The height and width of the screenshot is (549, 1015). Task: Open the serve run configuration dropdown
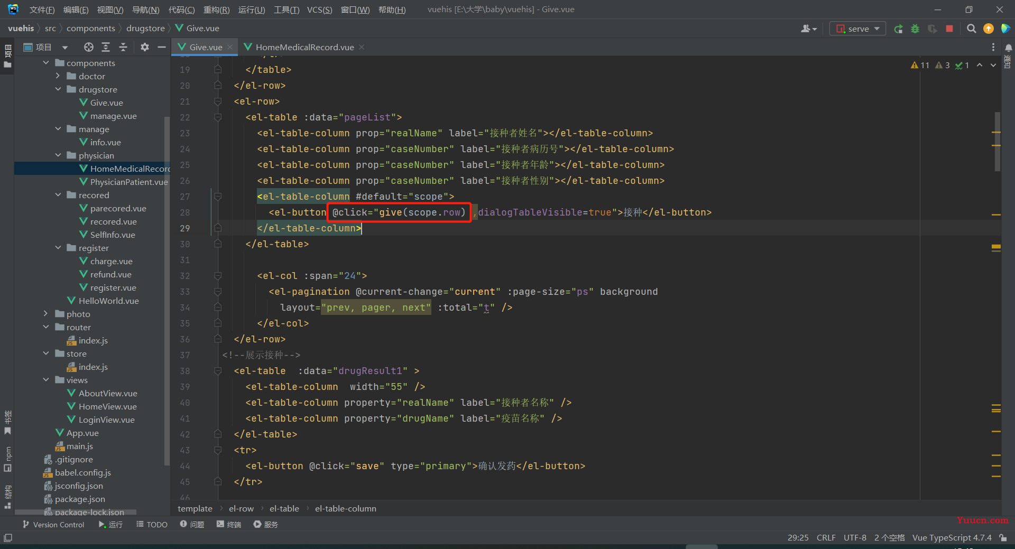[x=857, y=29]
